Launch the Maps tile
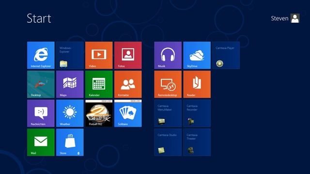 (x=70, y=84)
